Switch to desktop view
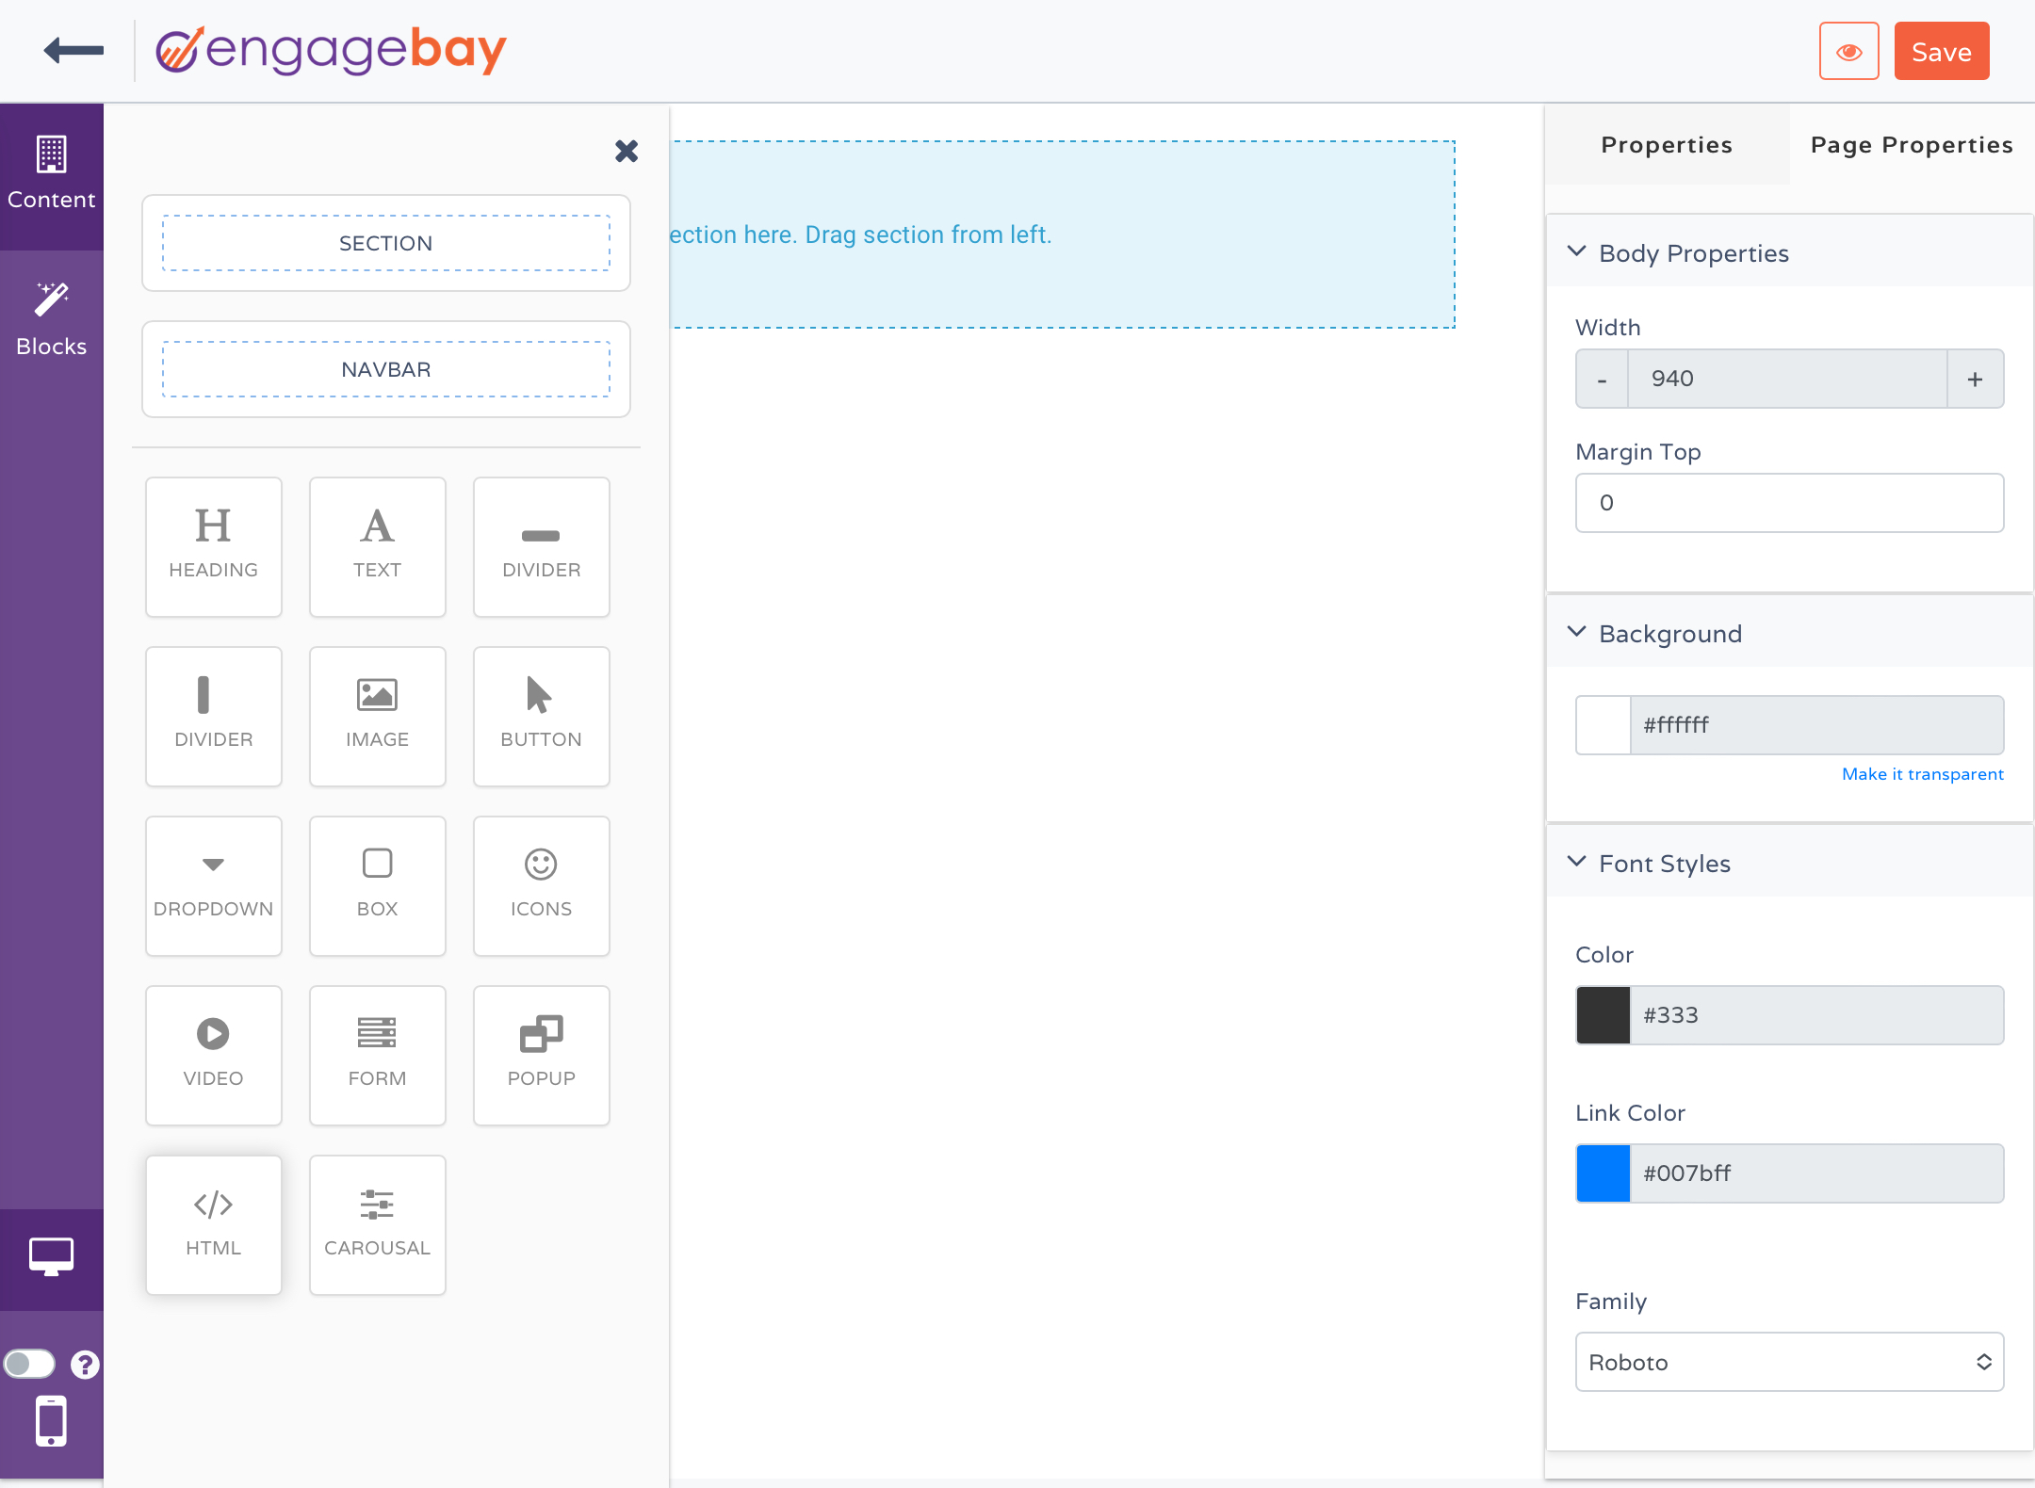2035x1488 pixels. tap(52, 1258)
